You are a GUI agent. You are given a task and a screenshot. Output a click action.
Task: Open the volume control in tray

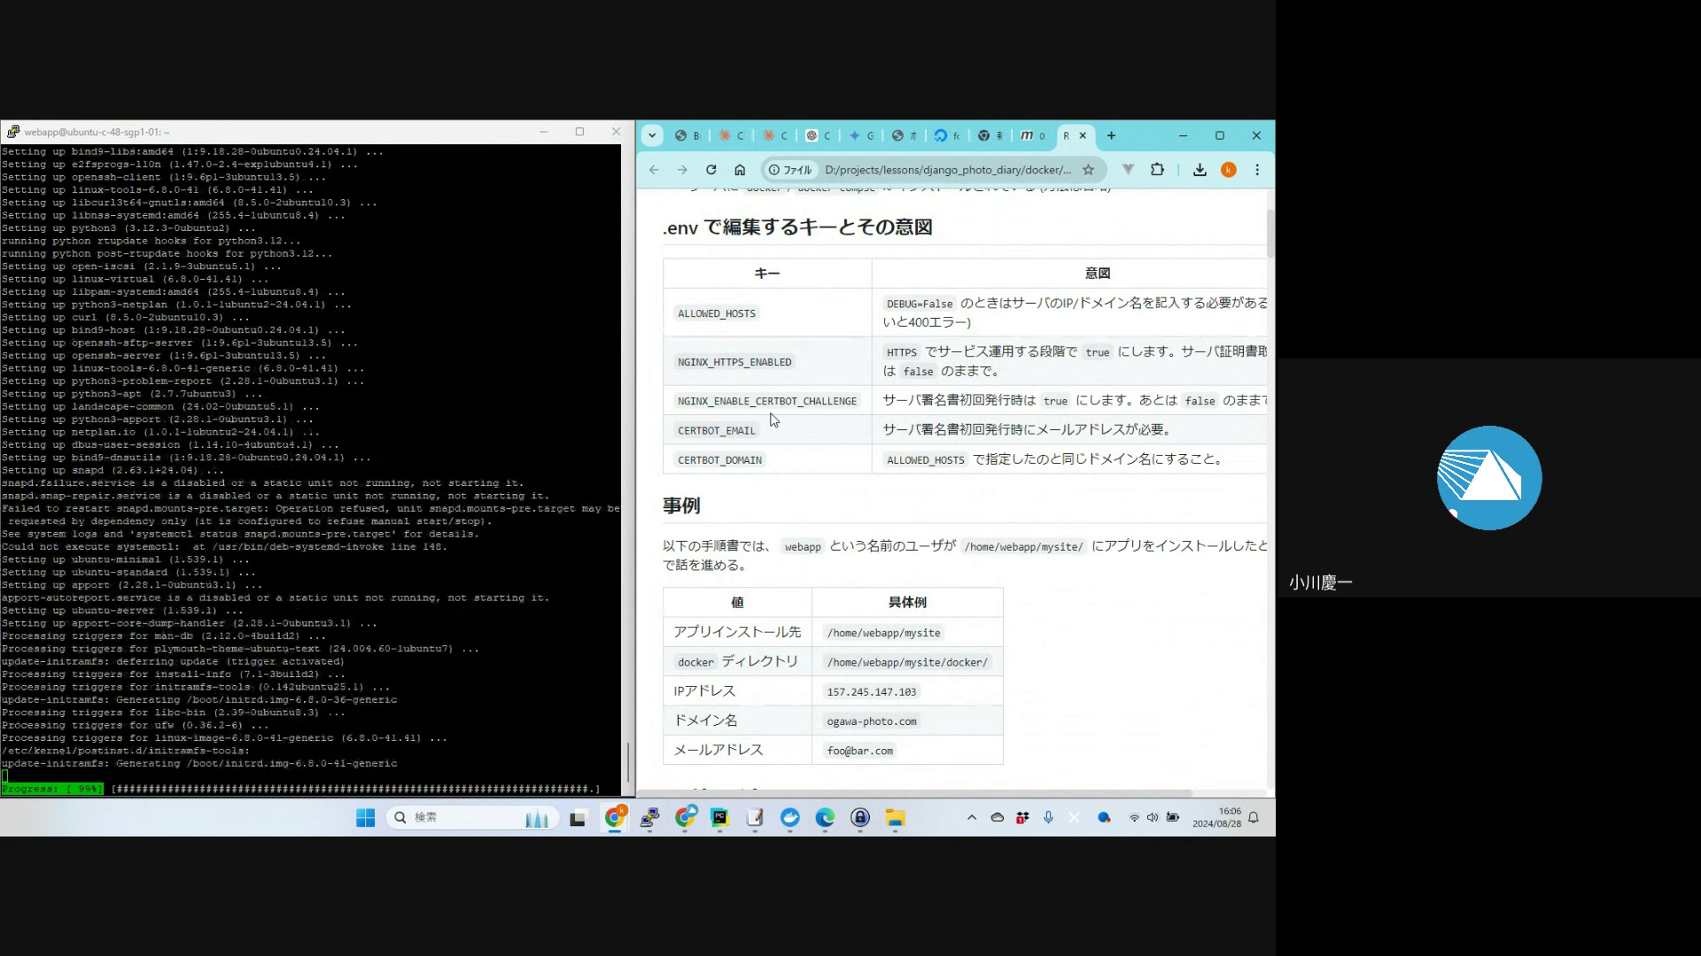tap(1152, 818)
